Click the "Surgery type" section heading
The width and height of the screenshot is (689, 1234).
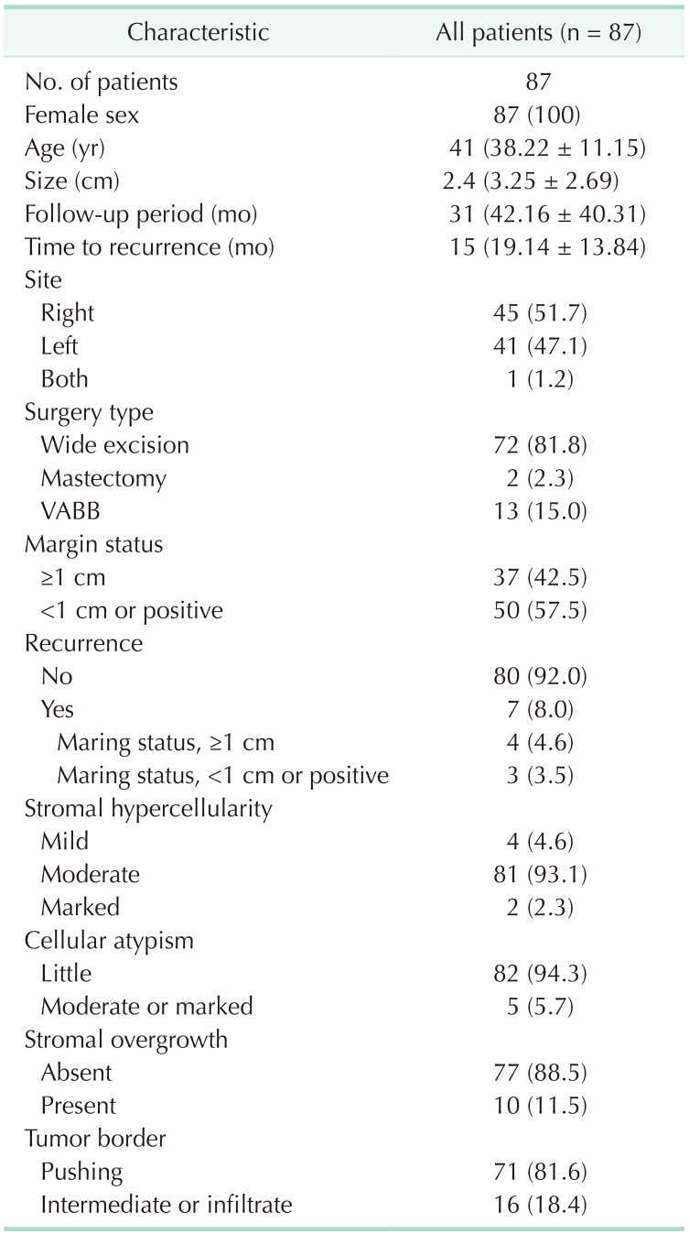[x=88, y=412]
